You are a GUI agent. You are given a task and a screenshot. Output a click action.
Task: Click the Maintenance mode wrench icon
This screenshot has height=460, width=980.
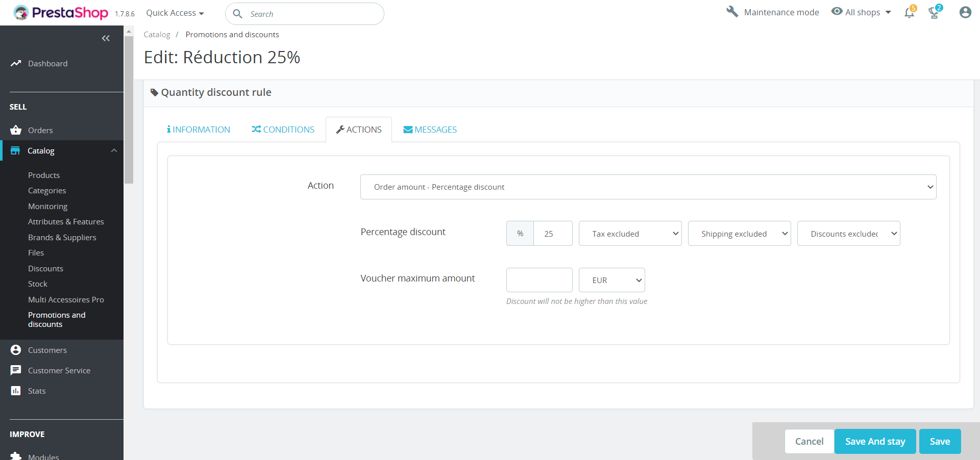coord(732,12)
